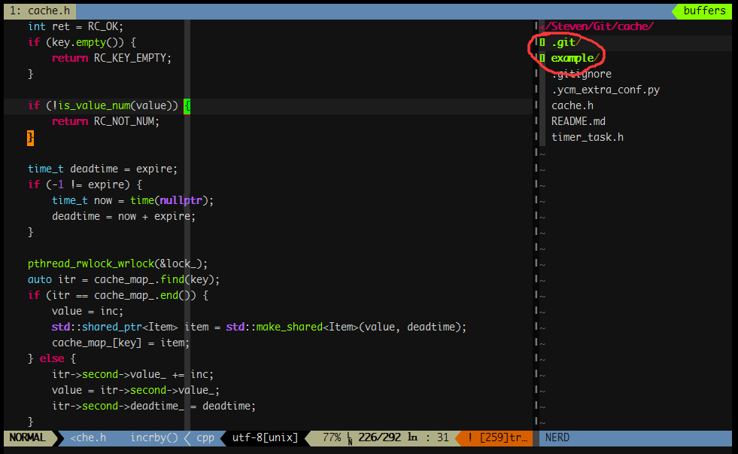This screenshot has width=738, height=454.
Task: Click the 'if (-1 != expire) {' line
Action: pyautogui.click(x=85, y=184)
